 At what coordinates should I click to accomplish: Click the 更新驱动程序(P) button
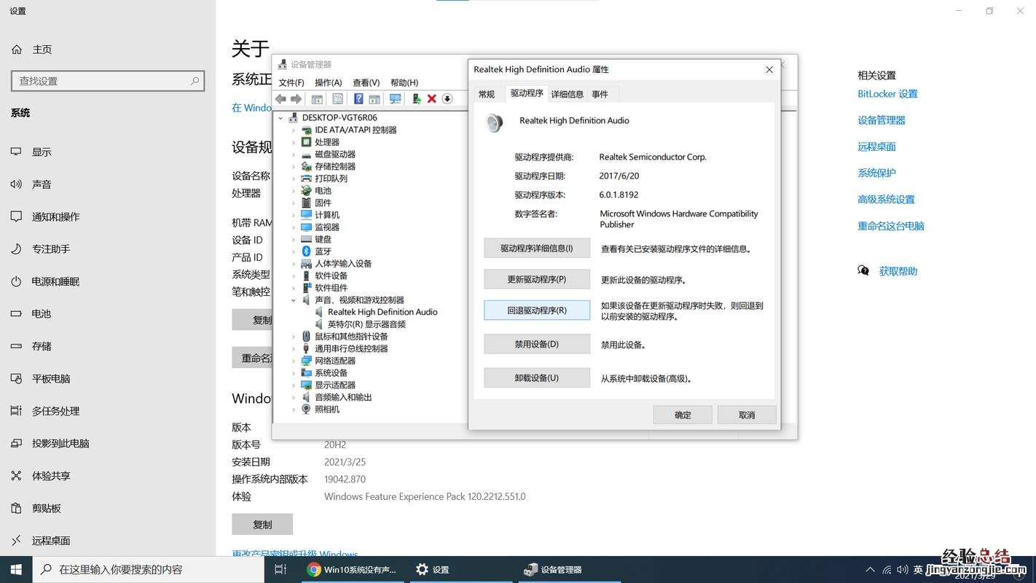tap(537, 279)
